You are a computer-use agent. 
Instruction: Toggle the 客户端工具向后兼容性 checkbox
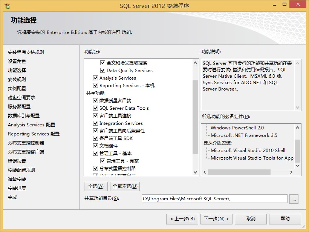click(x=95, y=131)
